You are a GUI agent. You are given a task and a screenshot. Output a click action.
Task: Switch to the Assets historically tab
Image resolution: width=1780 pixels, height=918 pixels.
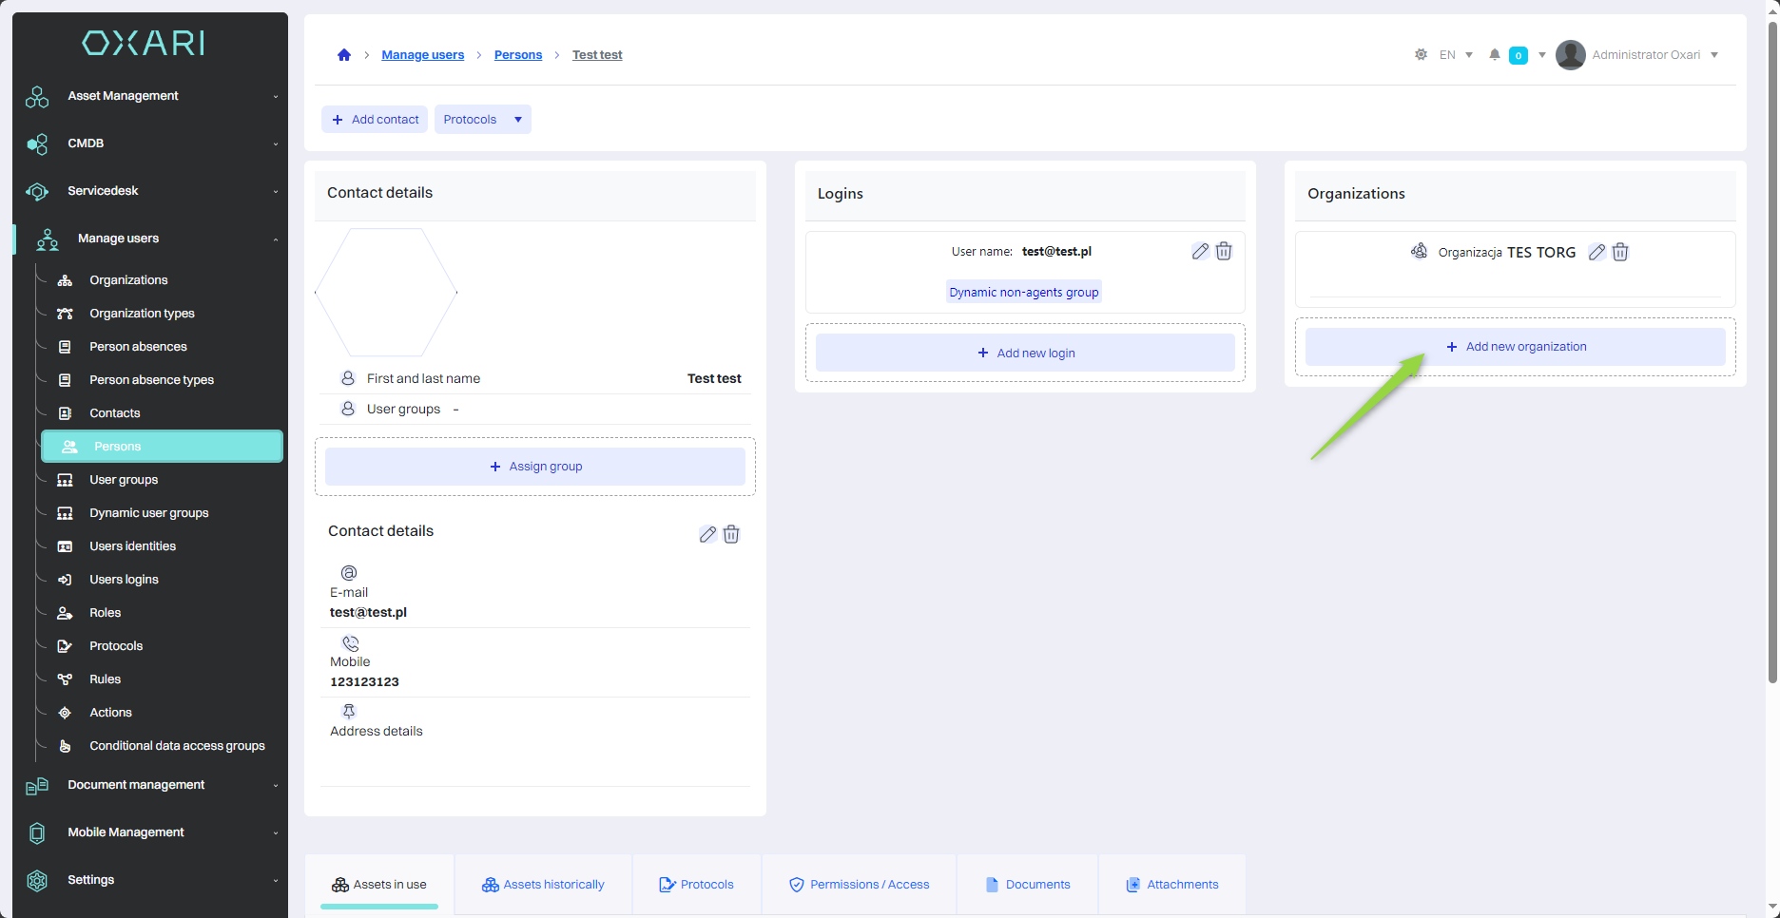pos(543,885)
